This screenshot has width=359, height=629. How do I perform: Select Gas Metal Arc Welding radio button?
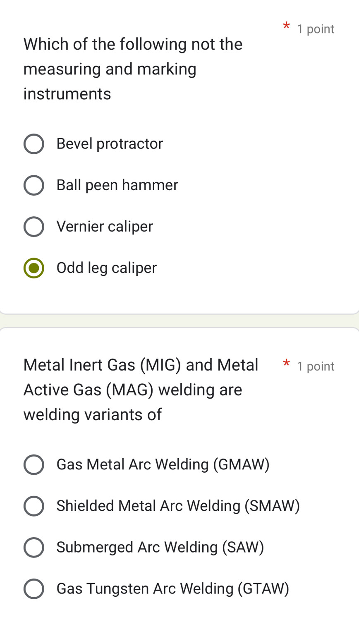[x=34, y=465]
